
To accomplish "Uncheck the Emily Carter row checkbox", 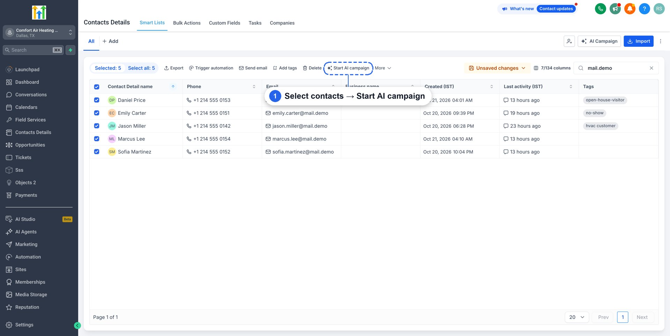I will click(97, 113).
